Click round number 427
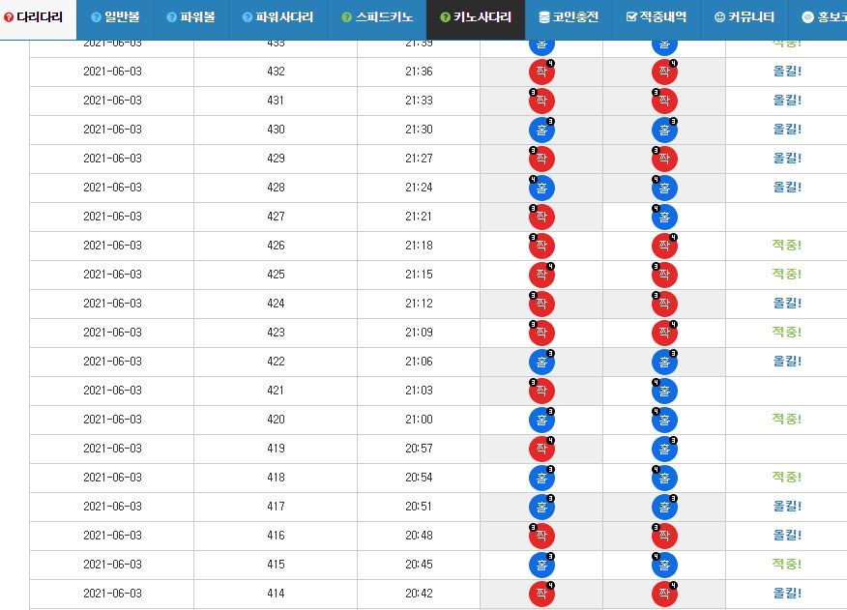Image resolution: width=847 pixels, height=610 pixels. coord(276,217)
